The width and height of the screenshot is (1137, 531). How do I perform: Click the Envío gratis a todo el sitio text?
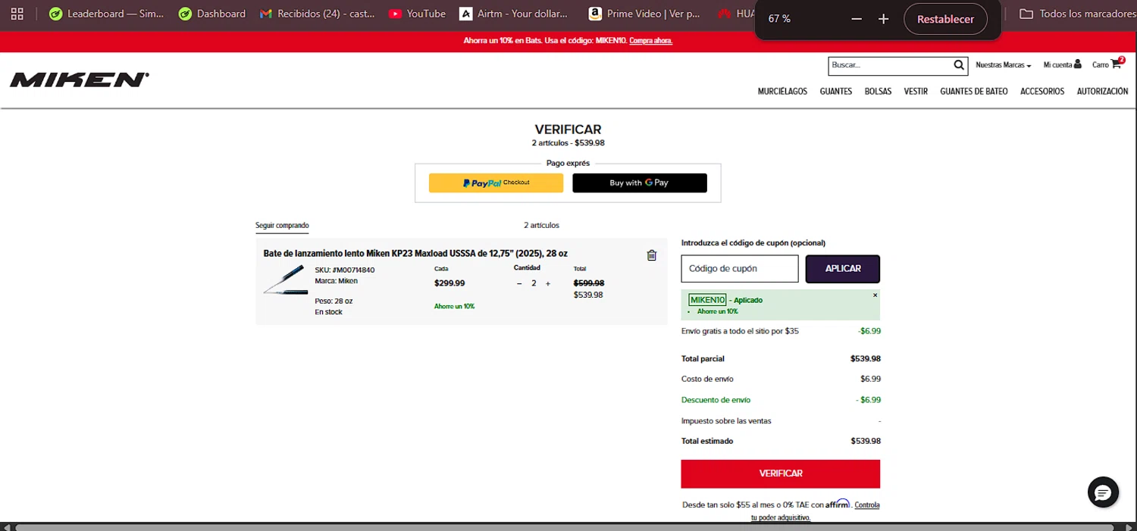tap(740, 331)
